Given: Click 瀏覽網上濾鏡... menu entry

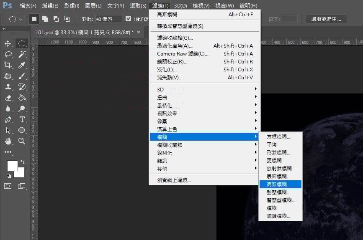Looking at the screenshot, I should (x=174, y=180).
